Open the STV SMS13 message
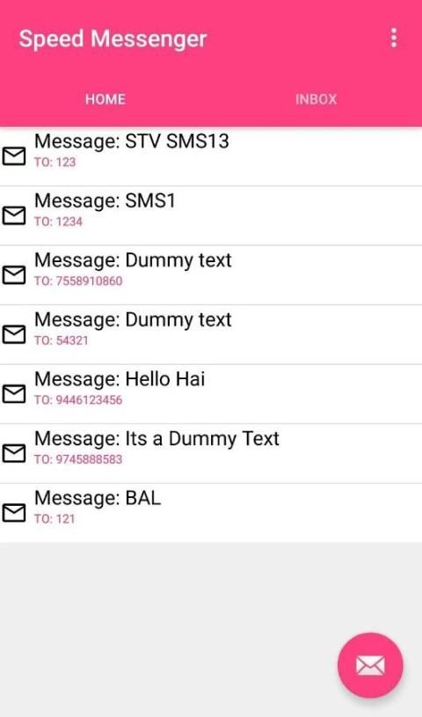The image size is (422, 717). [211, 157]
